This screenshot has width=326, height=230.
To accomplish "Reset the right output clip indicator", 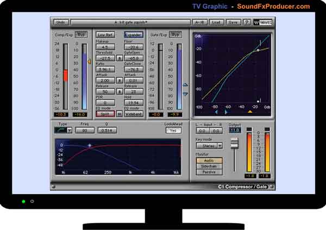I will pos(267,129).
